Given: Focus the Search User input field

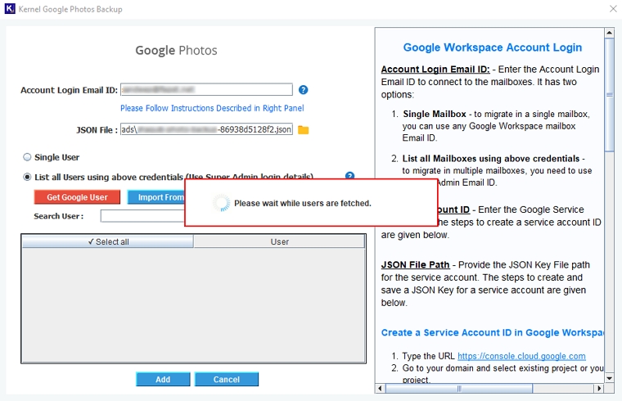Looking at the screenshot, I should (x=142, y=216).
